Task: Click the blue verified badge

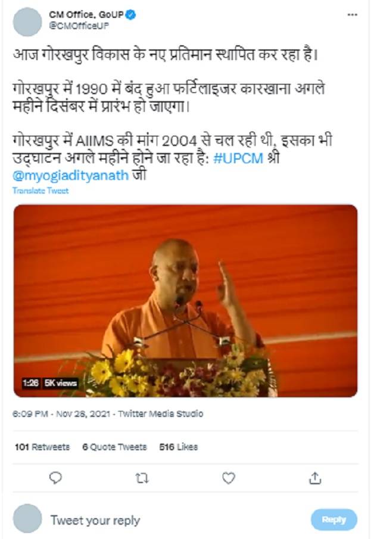Action: [130, 15]
